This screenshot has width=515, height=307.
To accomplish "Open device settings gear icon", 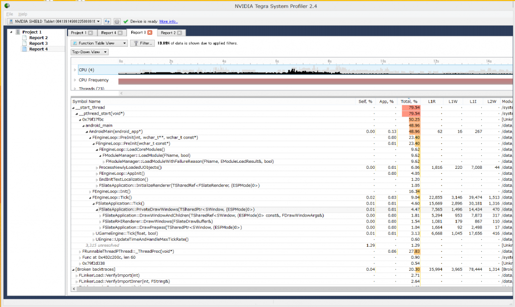I will coord(117,21).
